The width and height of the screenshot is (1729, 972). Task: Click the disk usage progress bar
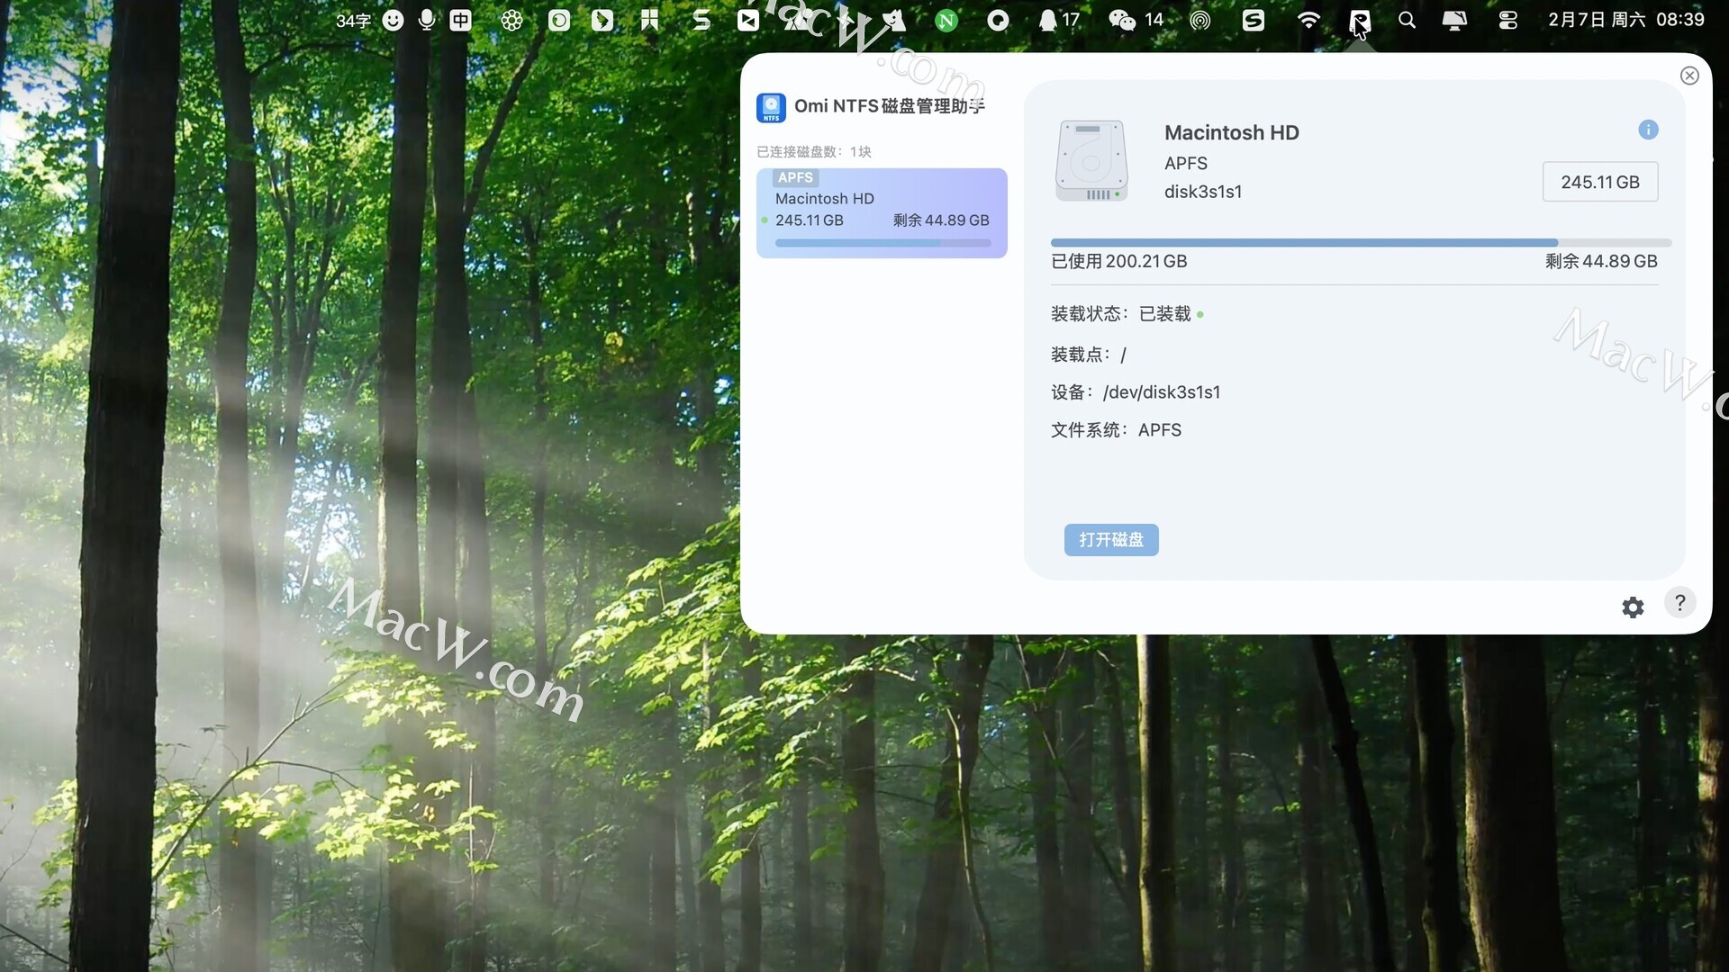point(1360,243)
